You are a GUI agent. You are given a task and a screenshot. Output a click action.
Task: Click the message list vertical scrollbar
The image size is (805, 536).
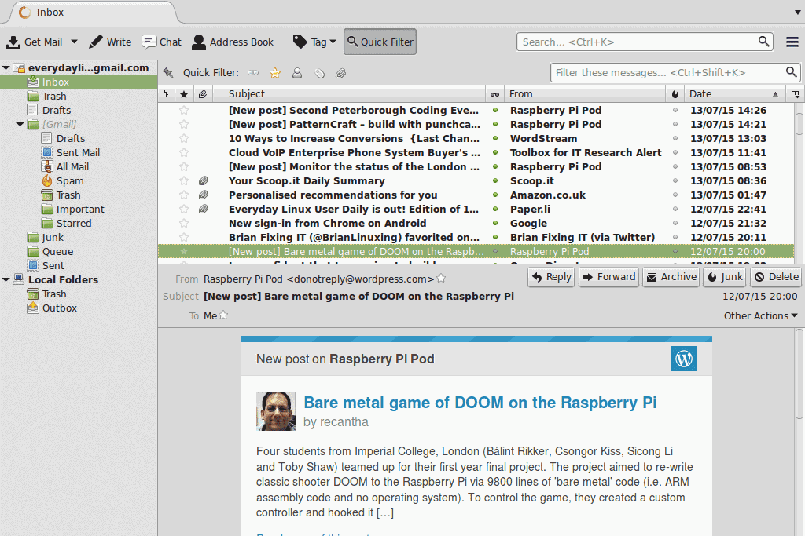(x=799, y=123)
